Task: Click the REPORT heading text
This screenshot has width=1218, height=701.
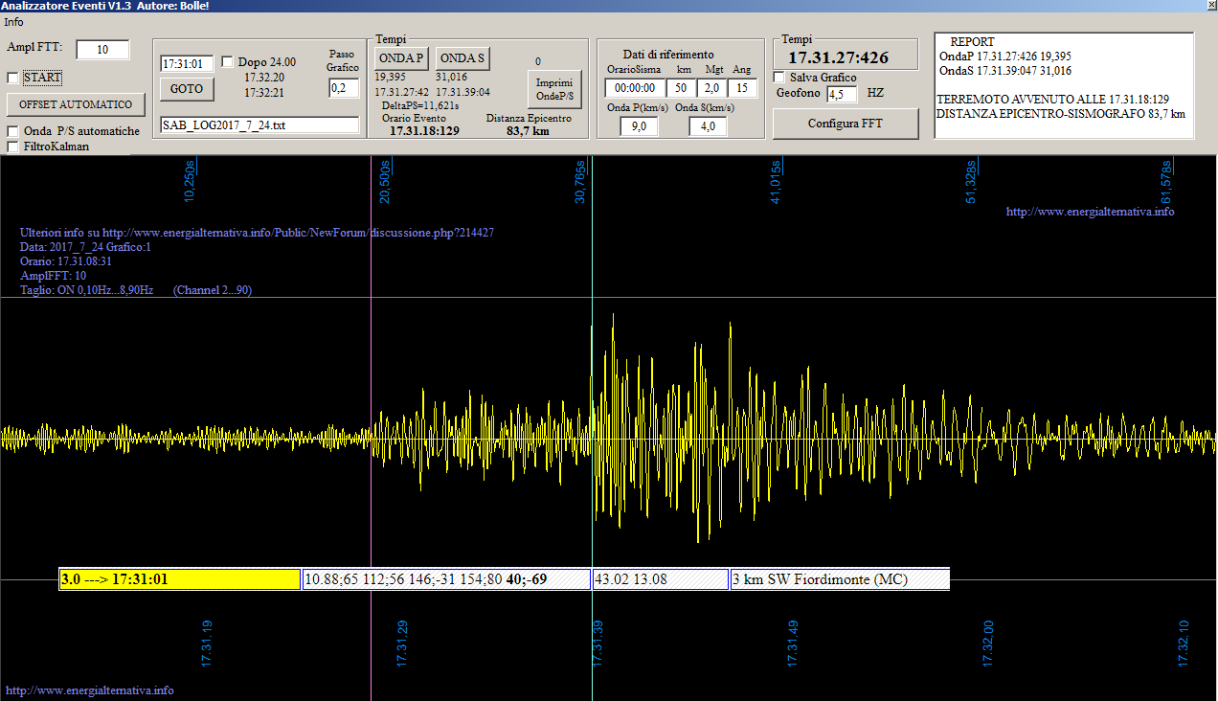Action: click(x=972, y=42)
